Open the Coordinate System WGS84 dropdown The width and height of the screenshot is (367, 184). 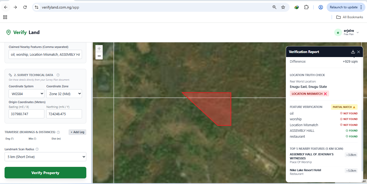26,94
